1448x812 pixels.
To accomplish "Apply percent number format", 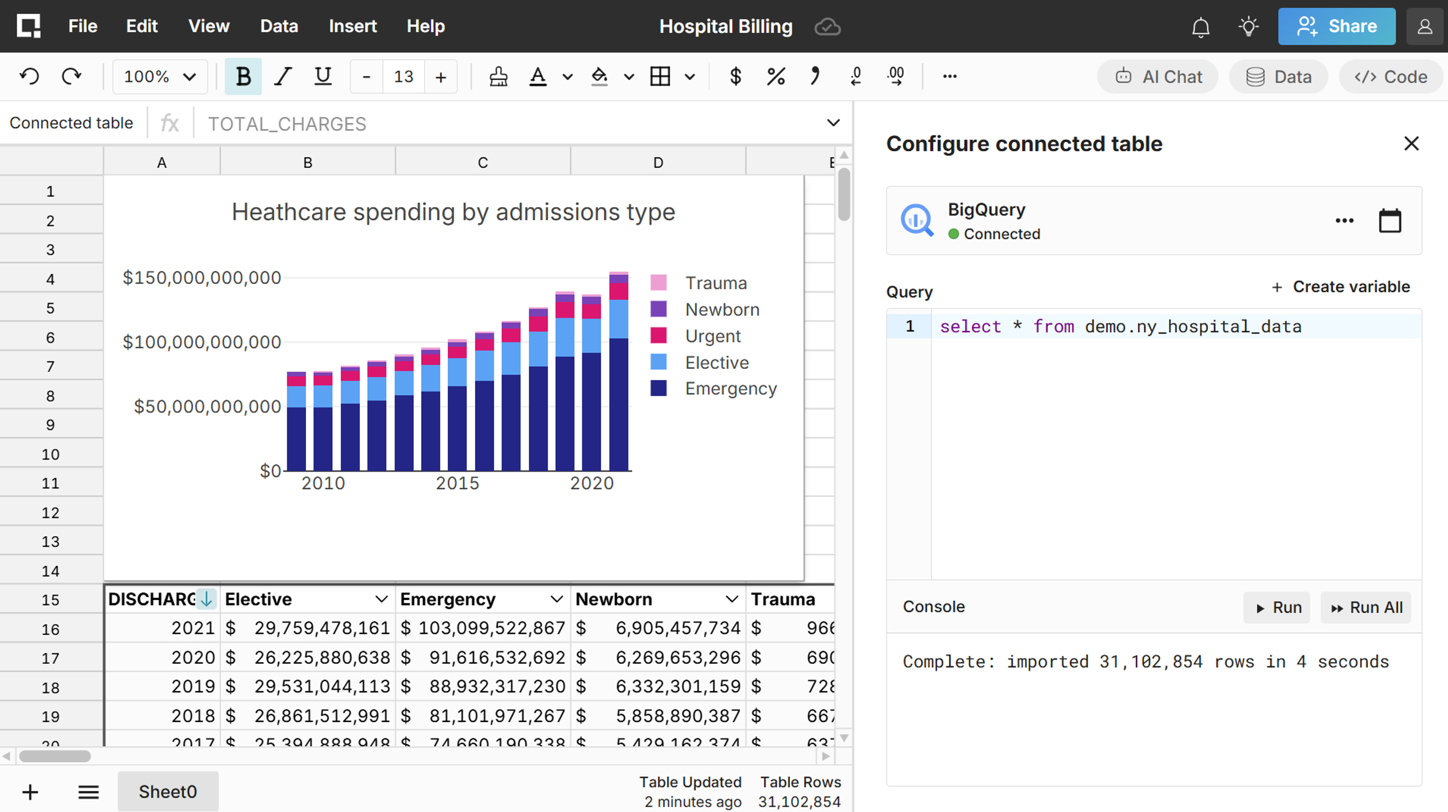I will (x=776, y=76).
